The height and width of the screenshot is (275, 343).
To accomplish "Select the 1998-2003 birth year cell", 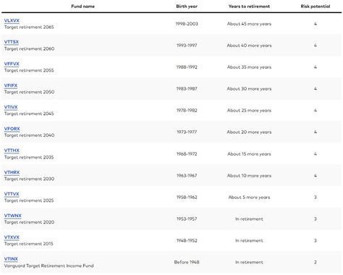I will [x=187, y=24].
